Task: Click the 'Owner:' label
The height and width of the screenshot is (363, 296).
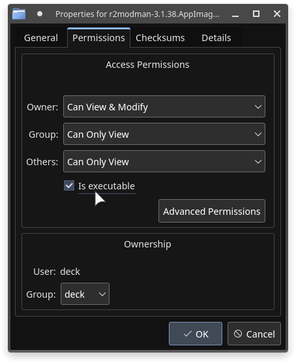Action: click(x=42, y=107)
